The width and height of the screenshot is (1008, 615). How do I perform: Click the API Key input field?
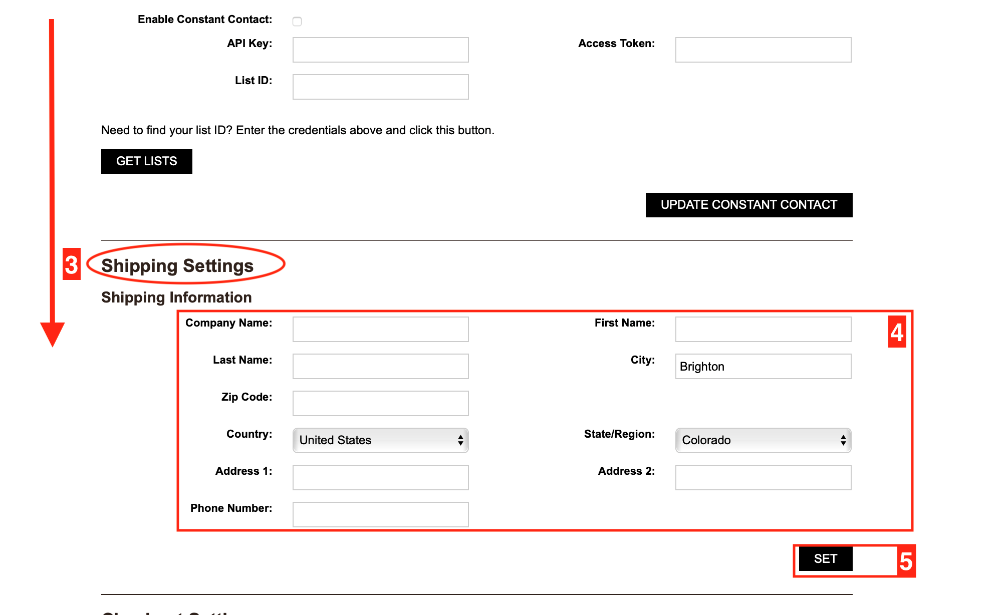coord(380,50)
